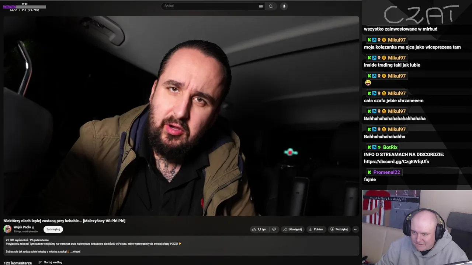Download the video with Pobierz
472x265 pixels.
pyautogui.click(x=316, y=229)
